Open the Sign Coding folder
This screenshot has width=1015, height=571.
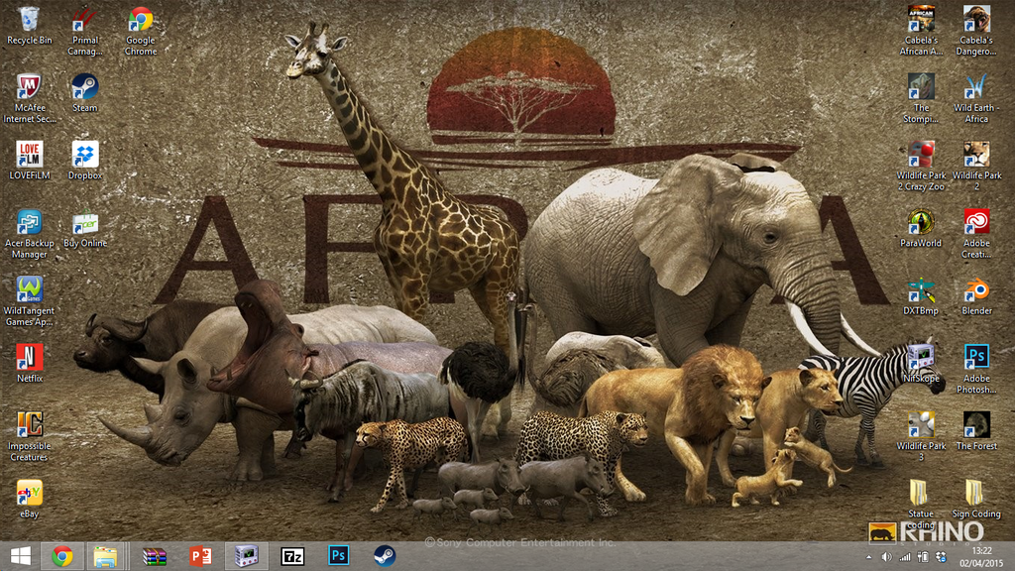pyautogui.click(x=976, y=493)
